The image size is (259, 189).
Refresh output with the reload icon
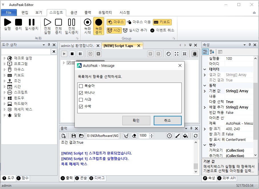196,136
